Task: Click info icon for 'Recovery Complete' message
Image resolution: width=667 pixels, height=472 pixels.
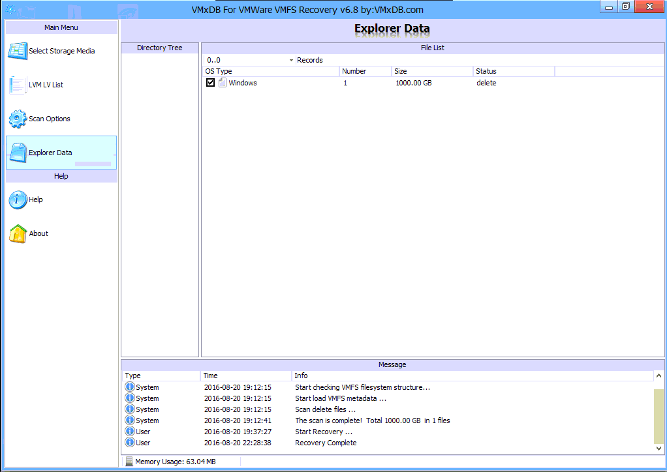Action: (130, 442)
